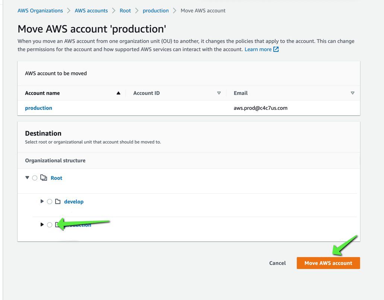384x300 pixels.
Task: Click the Email column header
Action: [241, 93]
